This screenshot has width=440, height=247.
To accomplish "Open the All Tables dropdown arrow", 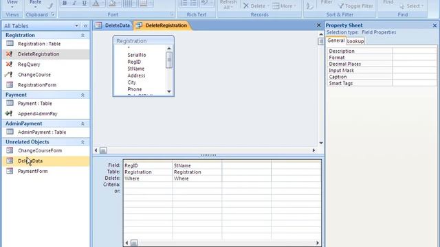I will point(76,26).
